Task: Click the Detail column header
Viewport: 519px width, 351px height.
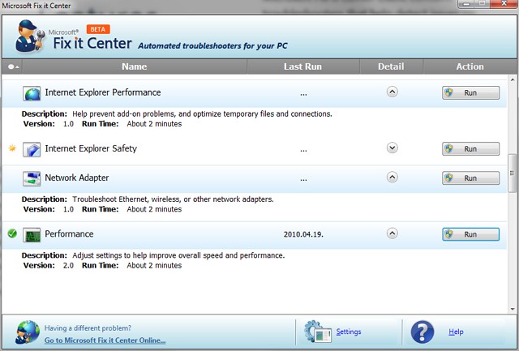Action: point(391,66)
